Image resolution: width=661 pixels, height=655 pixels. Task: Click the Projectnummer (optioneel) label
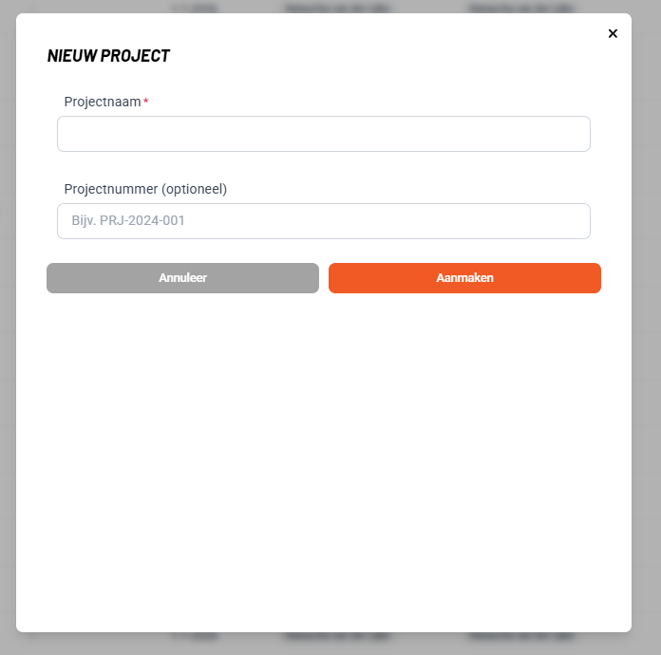[145, 189]
